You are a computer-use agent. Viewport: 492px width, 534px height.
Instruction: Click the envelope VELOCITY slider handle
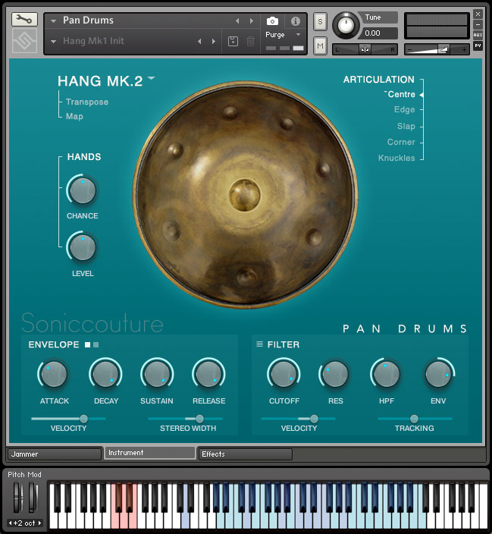[83, 419]
